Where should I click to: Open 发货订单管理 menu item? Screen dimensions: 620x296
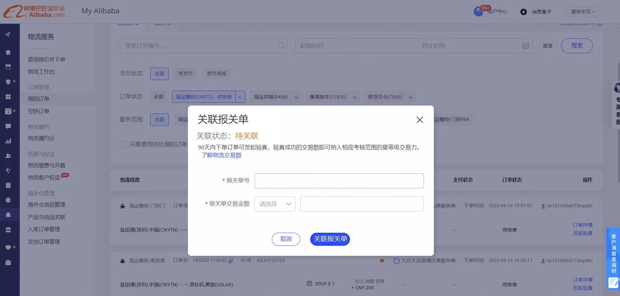pyautogui.click(x=44, y=242)
